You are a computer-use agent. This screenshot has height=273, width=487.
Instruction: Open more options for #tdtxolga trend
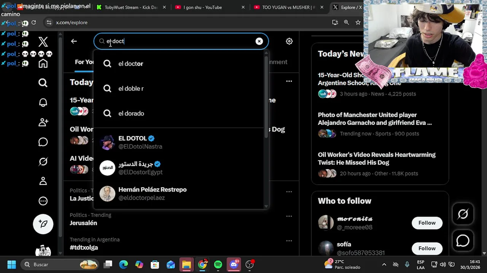(289, 241)
